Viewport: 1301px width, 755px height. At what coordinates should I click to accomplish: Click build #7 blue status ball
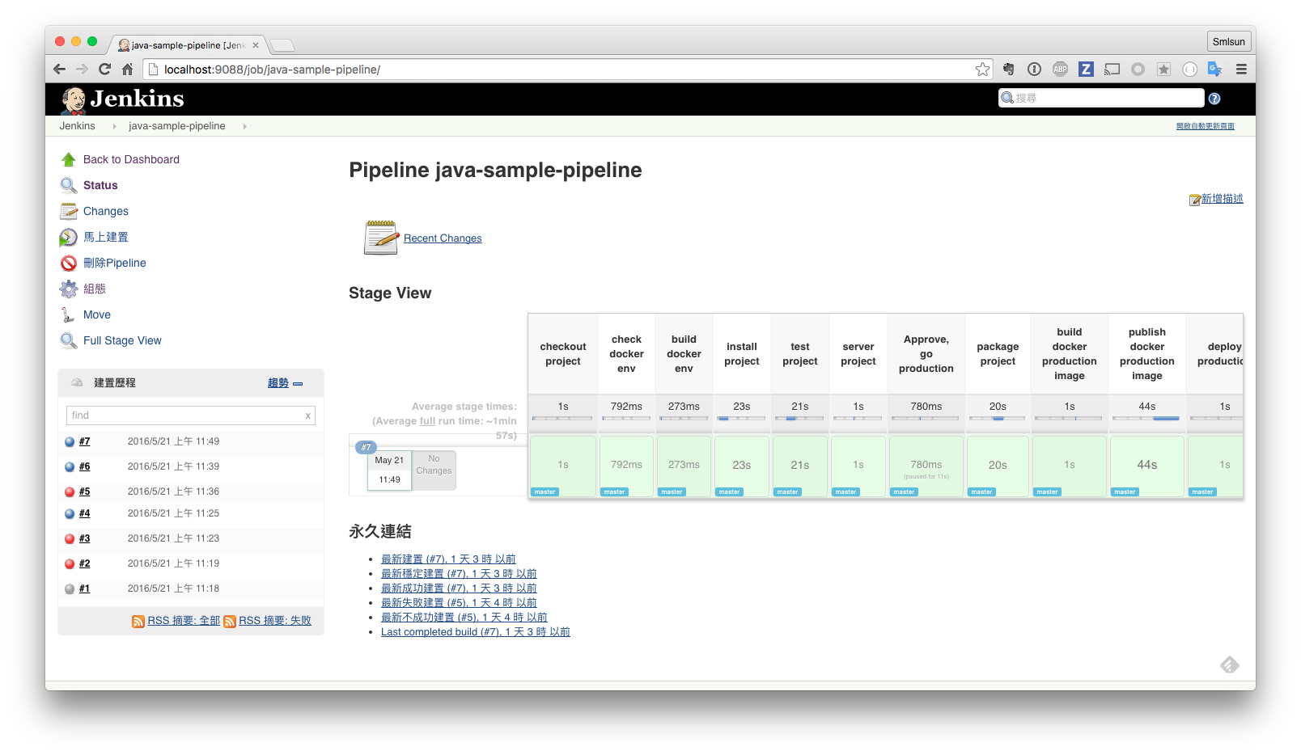pos(70,442)
